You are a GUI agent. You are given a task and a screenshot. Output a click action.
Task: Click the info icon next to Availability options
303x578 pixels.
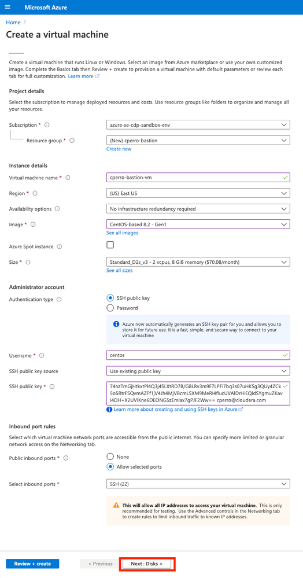[x=57, y=209]
